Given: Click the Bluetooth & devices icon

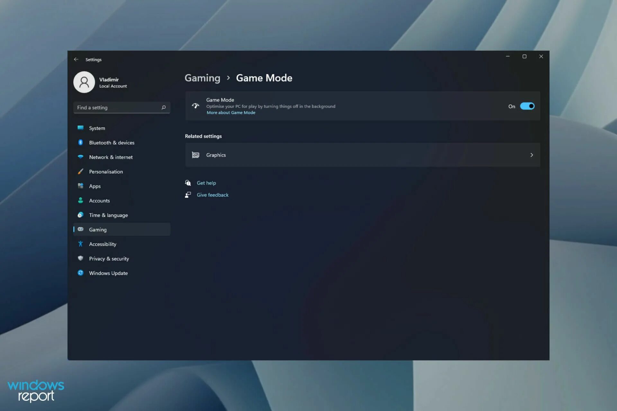Looking at the screenshot, I should pyautogui.click(x=80, y=142).
